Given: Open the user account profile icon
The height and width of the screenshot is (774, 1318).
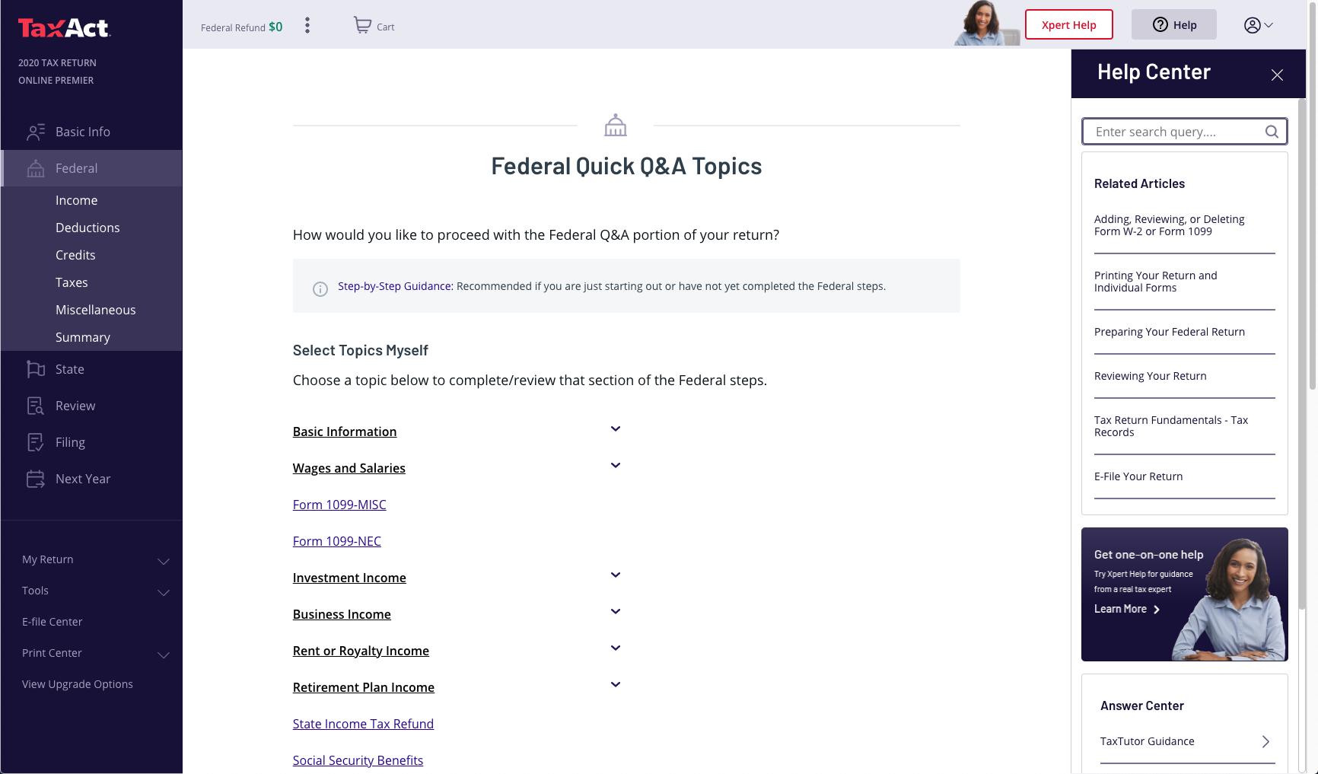Looking at the screenshot, I should 1258,25.
